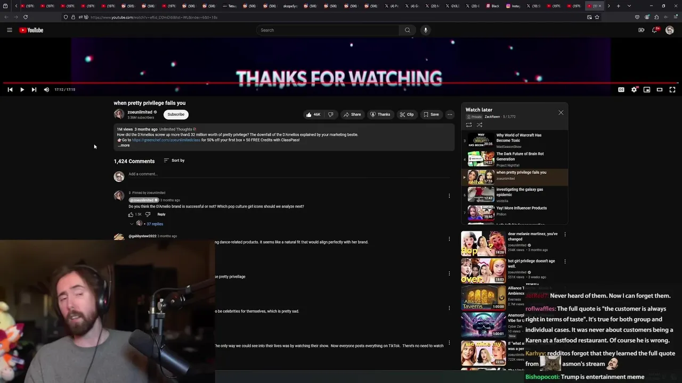Image resolution: width=682 pixels, height=383 pixels.
Task: Play 'Why World of Warcraft Has Become Toxic'
Action: [x=515, y=140]
